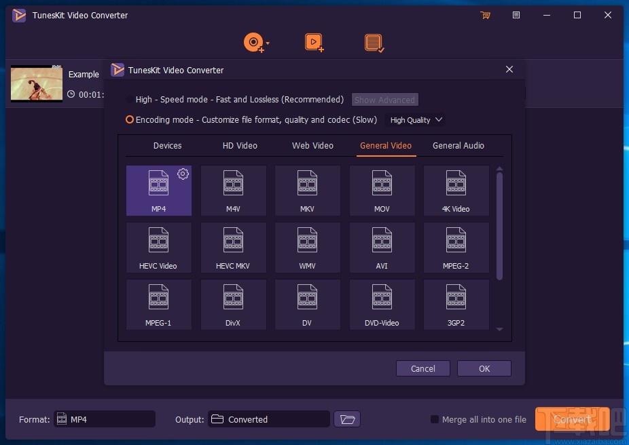This screenshot has width=629, height=445.
Task: Switch to the Devices tab
Action: pos(167,146)
